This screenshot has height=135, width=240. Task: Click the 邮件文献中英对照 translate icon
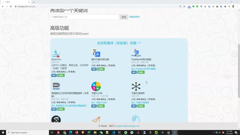(x=96, y=53)
